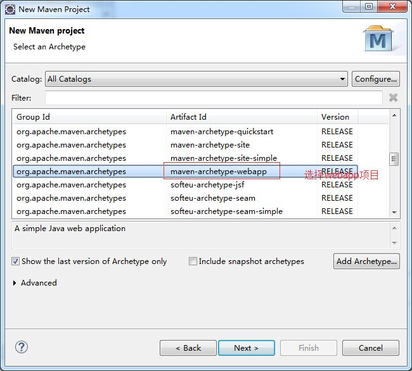Screen dimensions: 412x371
Task: Select maven-archetype-quickstart row
Action: 185,132
